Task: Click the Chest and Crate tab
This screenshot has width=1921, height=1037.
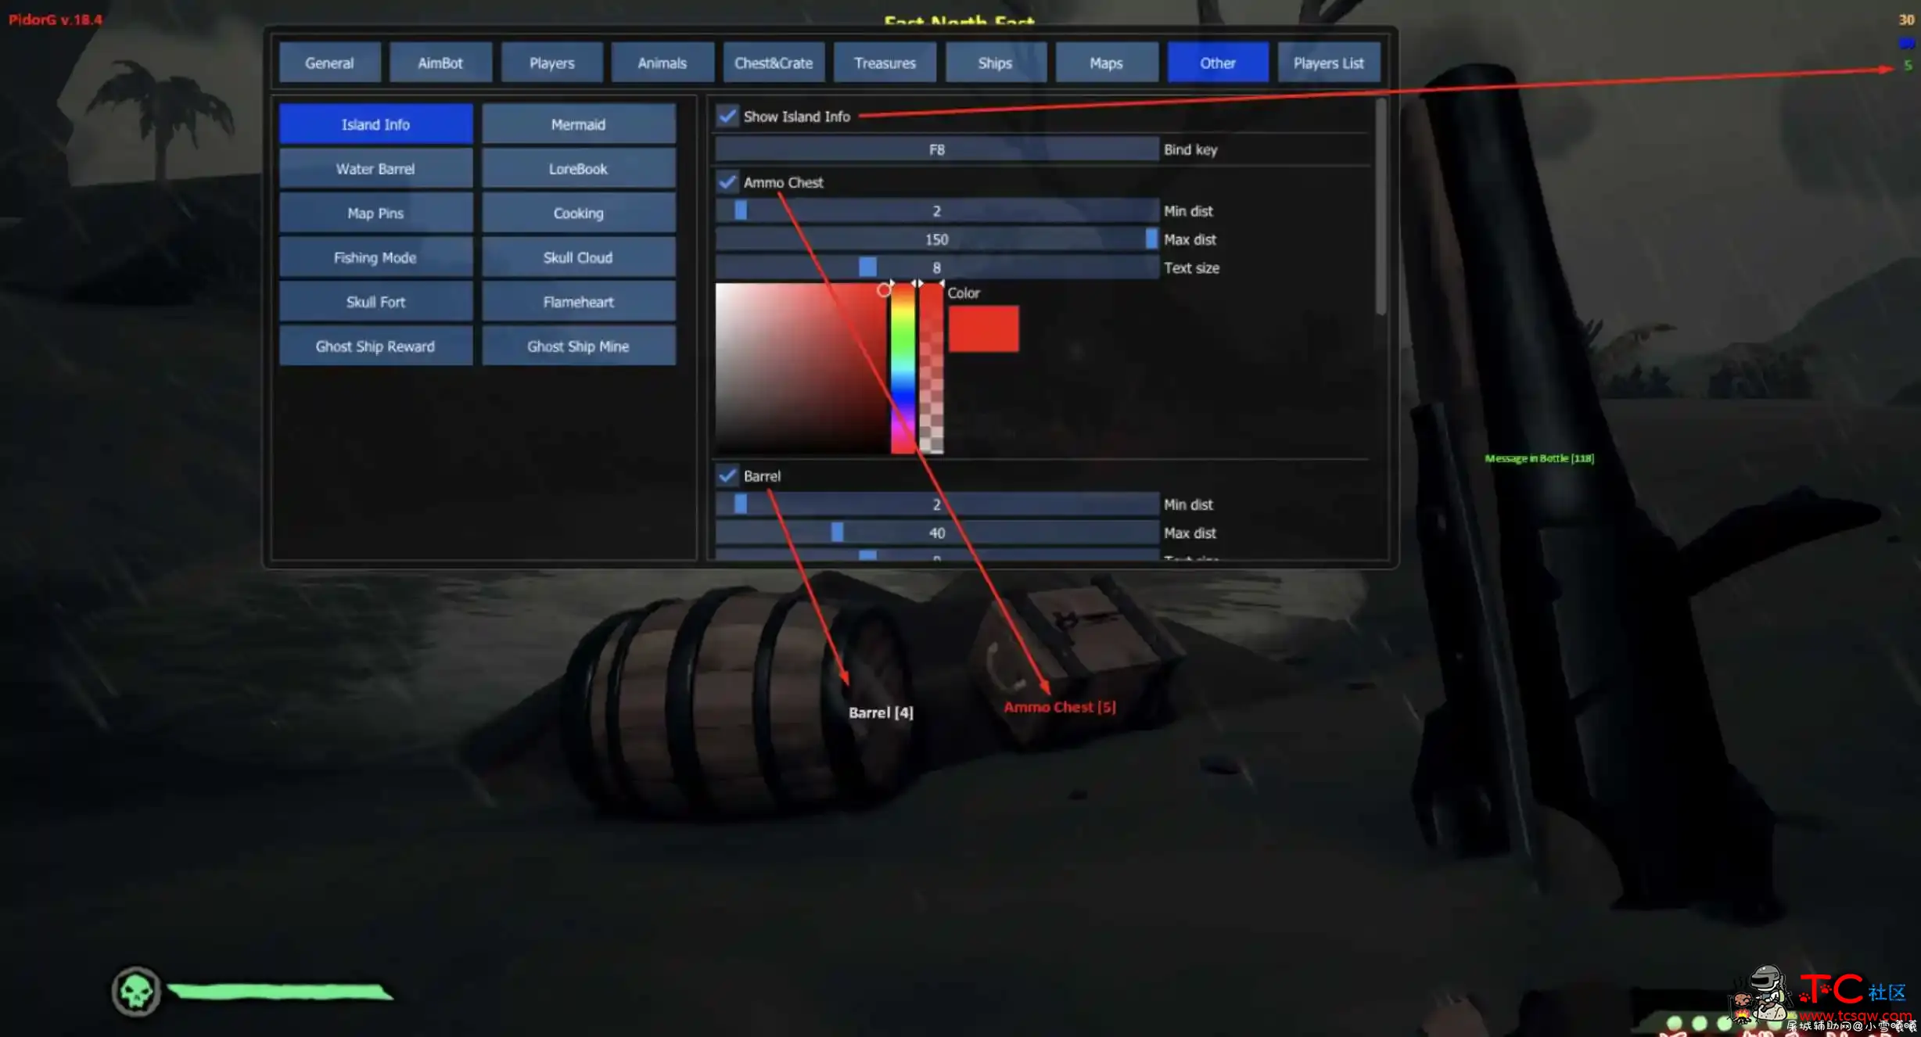Action: coord(774,61)
